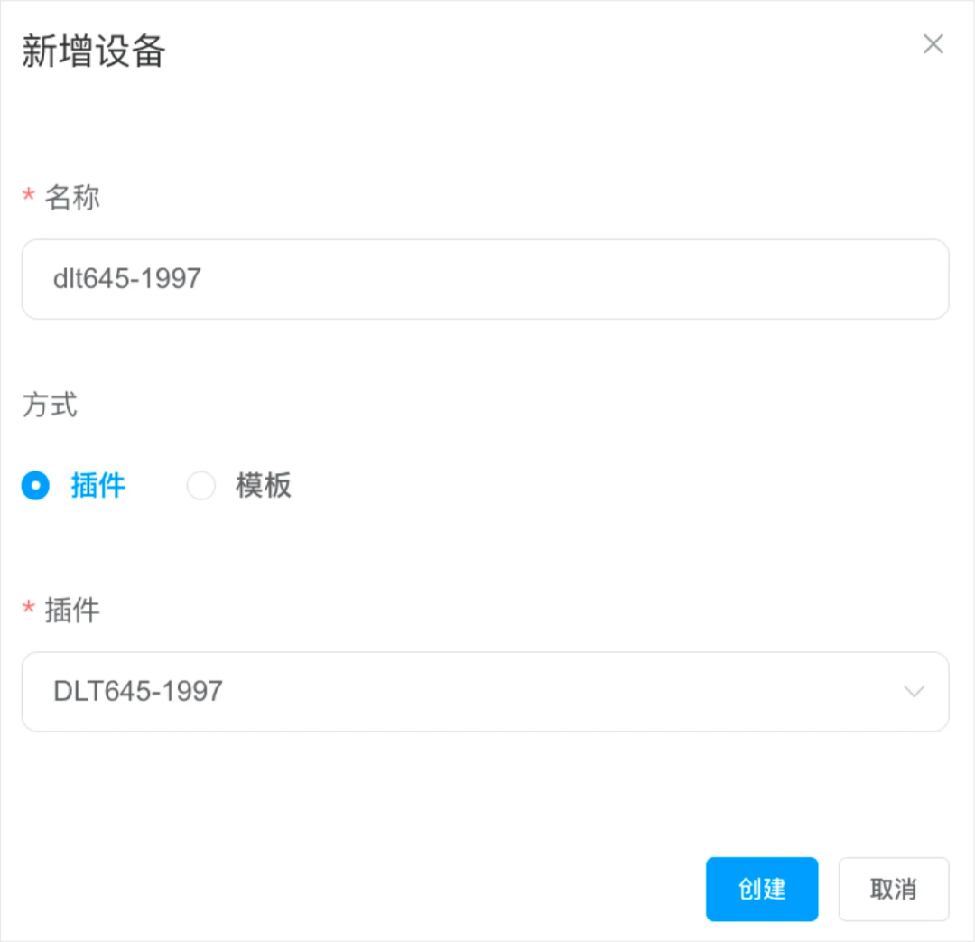Open the DLT645-1997 plugin combo box
The height and width of the screenshot is (942, 975).
485,692
